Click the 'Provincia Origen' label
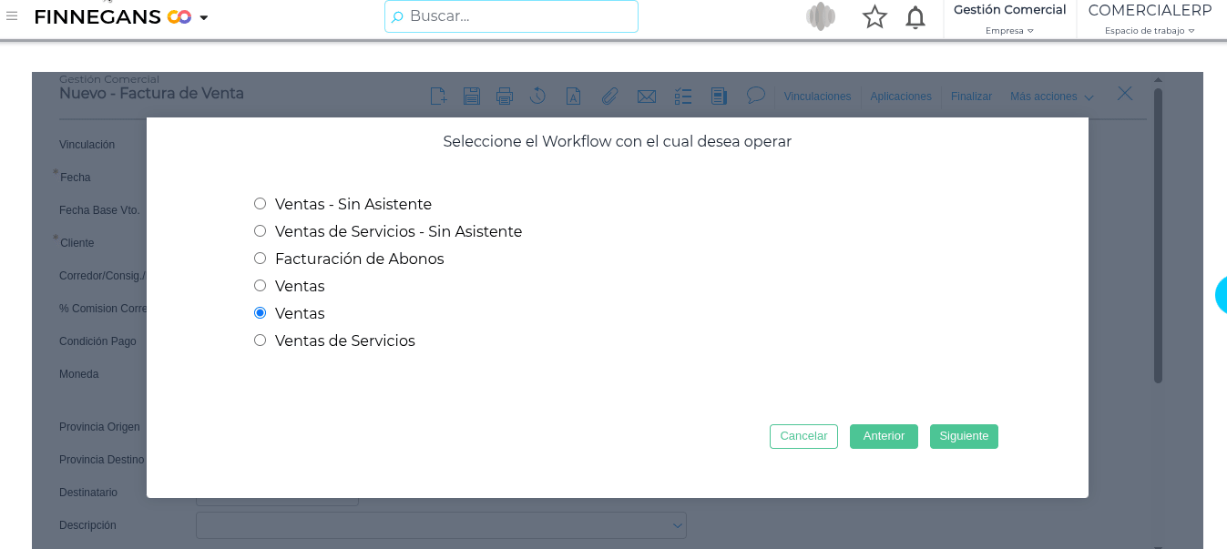1227x549 pixels. [x=99, y=427]
